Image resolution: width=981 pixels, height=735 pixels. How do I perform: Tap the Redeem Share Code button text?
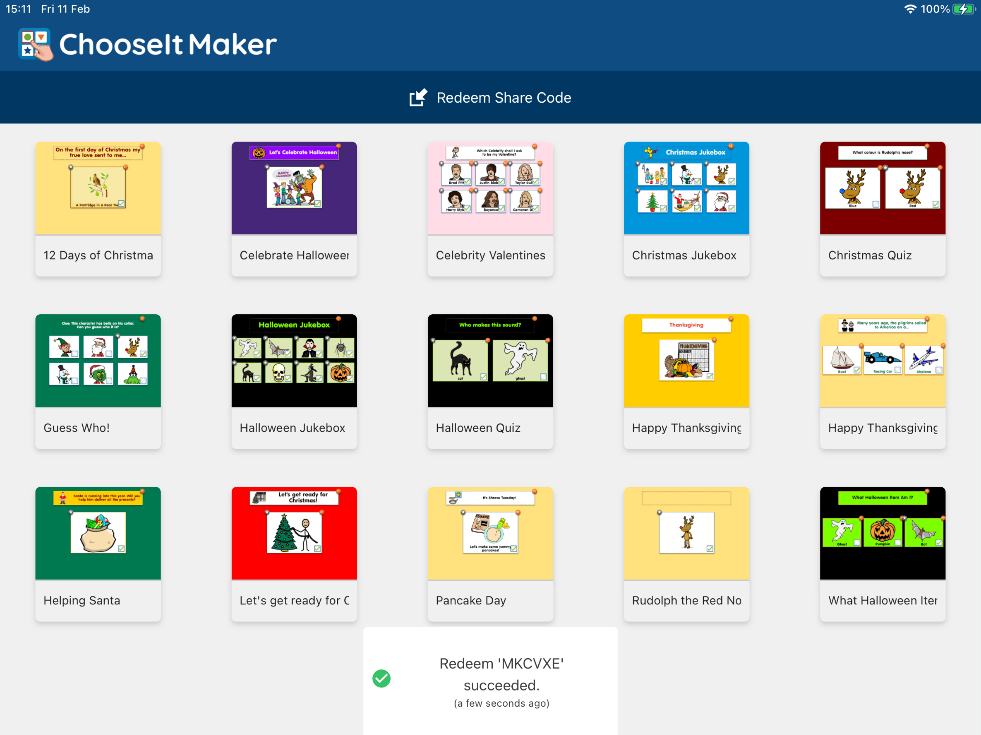pyautogui.click(x=503, y=98)
